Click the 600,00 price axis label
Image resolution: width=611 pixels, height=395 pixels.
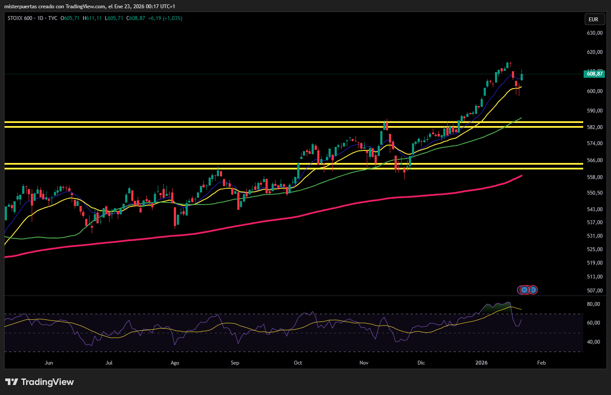[x=594, y=91]
